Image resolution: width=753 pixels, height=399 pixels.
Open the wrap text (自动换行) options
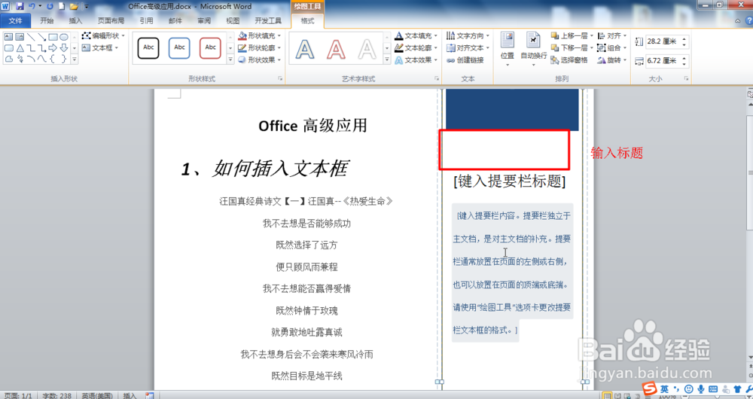534,49
